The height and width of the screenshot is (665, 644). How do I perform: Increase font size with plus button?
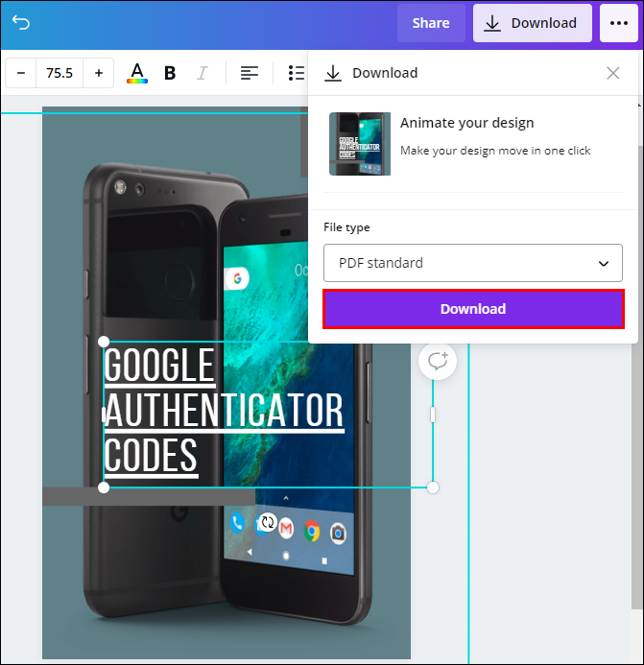(x=99, y=73)
